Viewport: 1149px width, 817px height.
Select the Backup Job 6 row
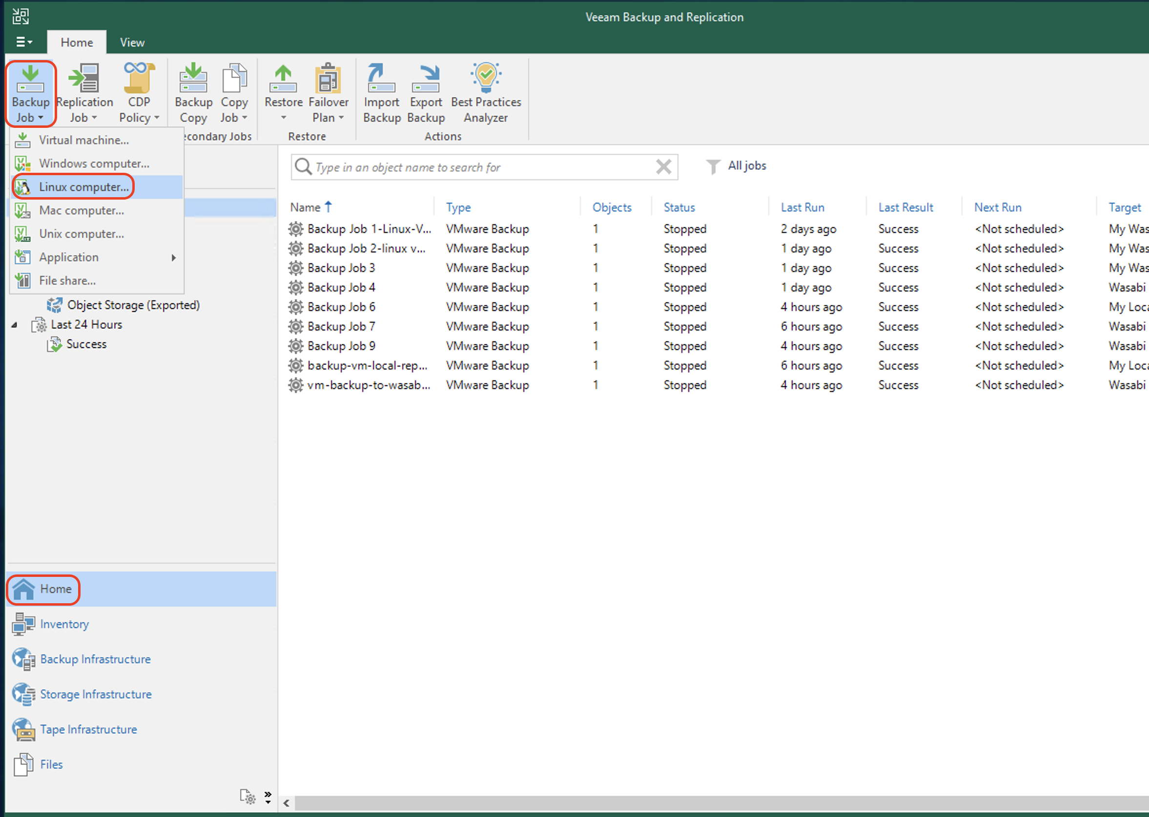click(718, 307)
